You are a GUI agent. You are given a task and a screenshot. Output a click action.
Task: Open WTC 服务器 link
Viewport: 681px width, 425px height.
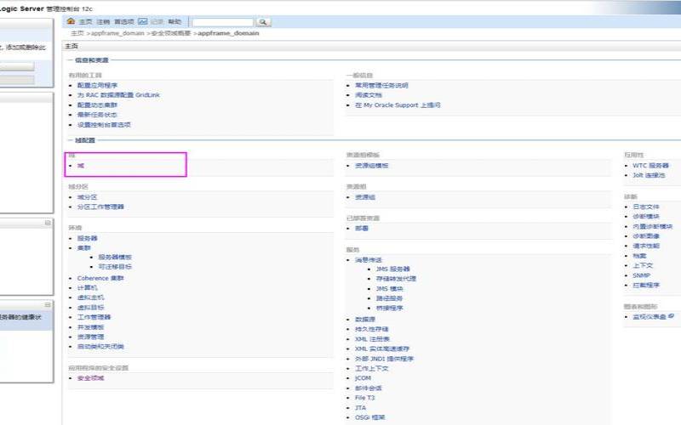[x=651, y=166]
